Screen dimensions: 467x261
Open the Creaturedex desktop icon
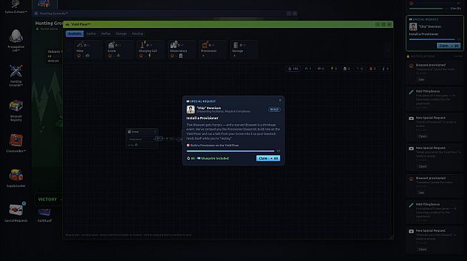pos(16,143)
